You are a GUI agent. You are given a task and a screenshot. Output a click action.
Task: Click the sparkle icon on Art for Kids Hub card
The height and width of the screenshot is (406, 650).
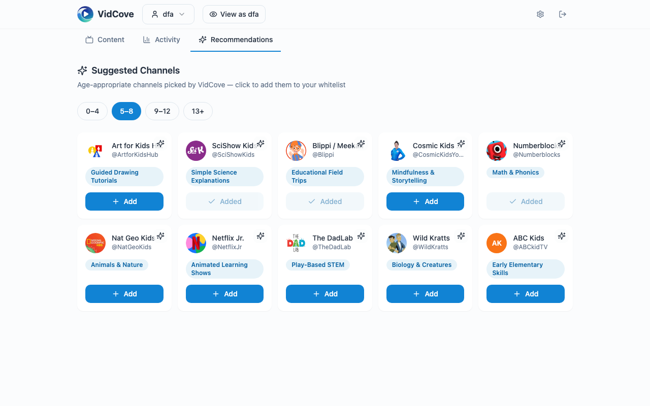160,144
